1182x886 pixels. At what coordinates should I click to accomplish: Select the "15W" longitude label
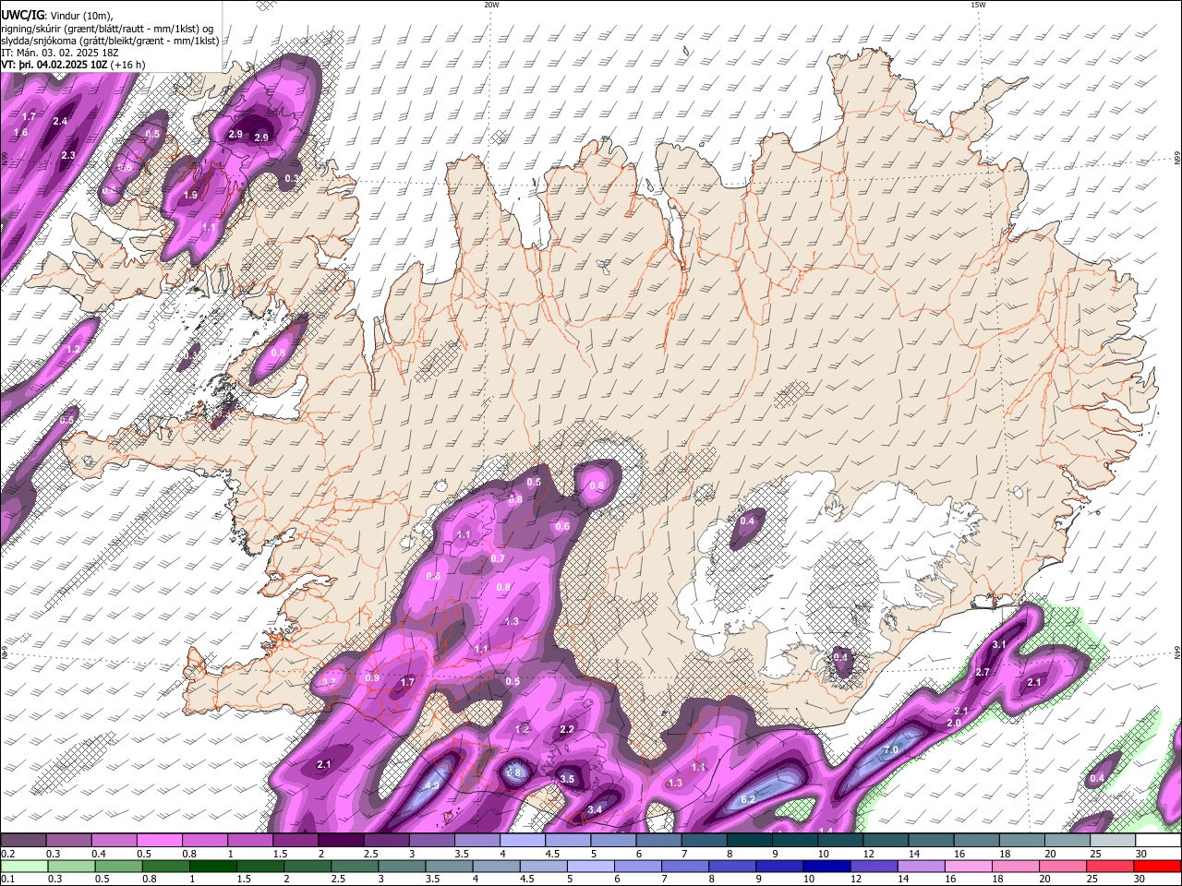[x=978, y=5]
